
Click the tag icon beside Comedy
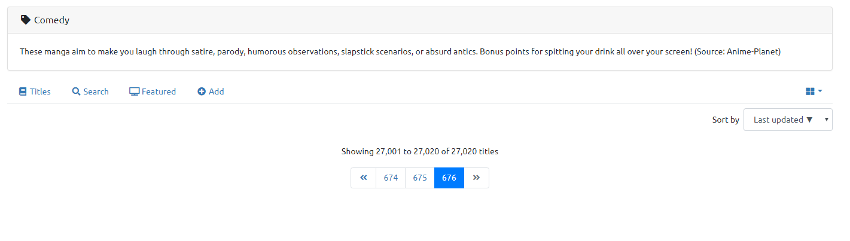coord(25,20)
